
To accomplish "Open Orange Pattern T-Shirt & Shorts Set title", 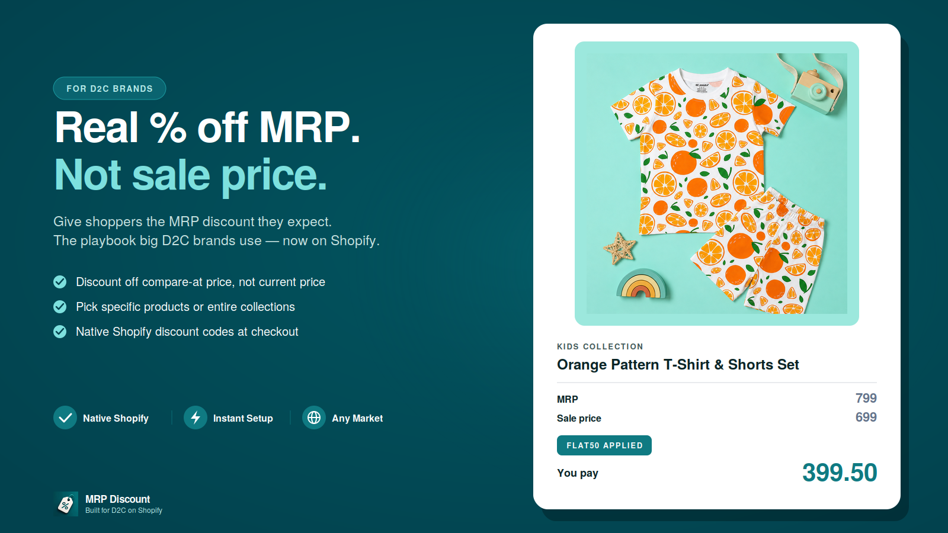I will (x=678, y=365).
